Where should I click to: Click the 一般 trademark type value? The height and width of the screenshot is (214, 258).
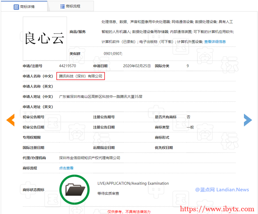[x=190, y=127]
